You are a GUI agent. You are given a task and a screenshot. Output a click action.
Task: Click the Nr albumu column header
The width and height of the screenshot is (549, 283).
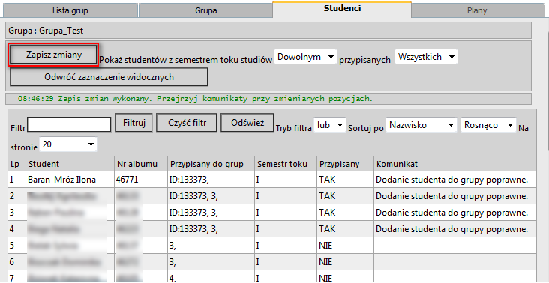(x=140, y=164)
